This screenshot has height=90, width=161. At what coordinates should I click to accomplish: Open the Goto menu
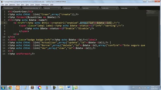click(x=27, y=5)
